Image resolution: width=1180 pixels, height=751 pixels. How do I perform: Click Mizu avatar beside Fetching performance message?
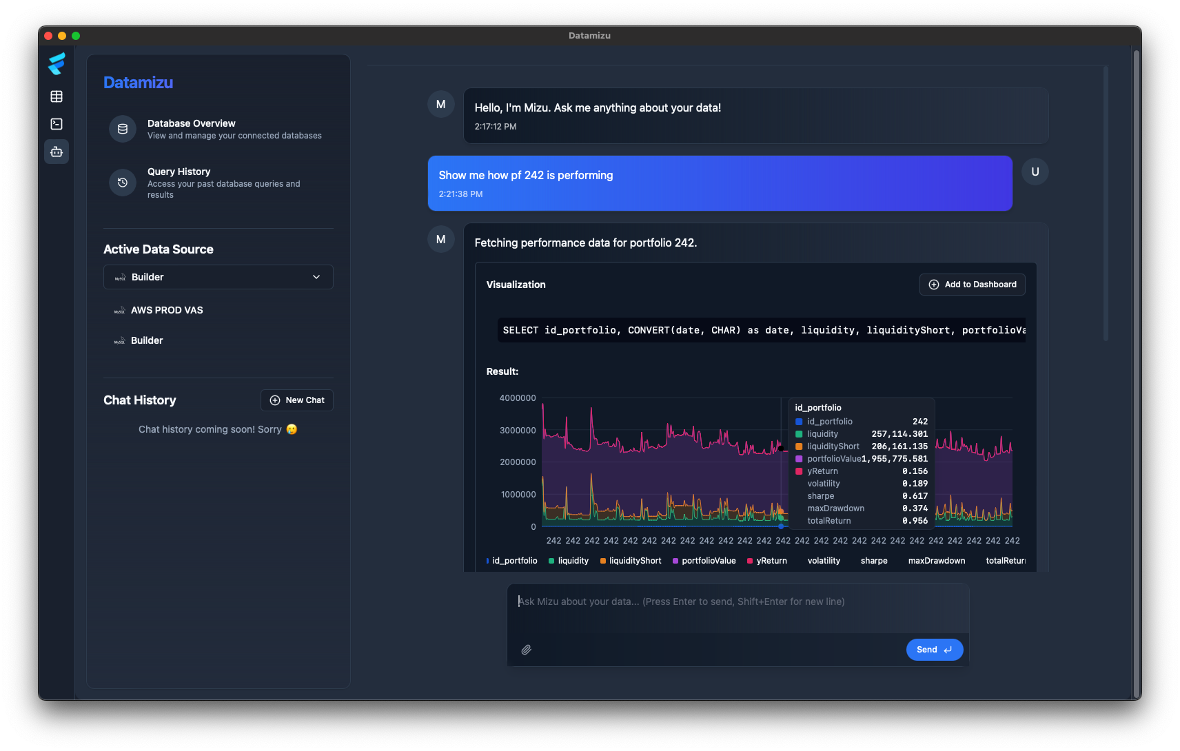[x=441, y=240]
